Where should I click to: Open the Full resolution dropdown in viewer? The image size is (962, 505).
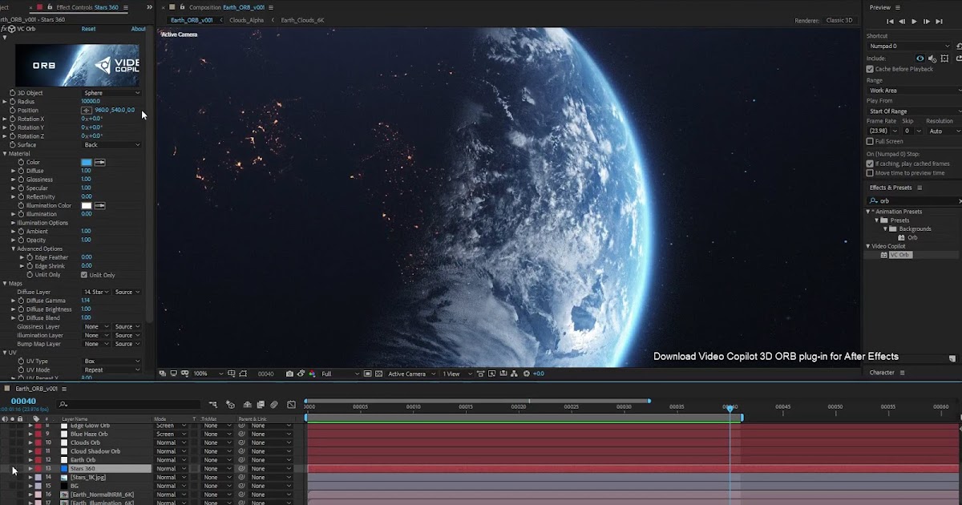tap(340, 374)
